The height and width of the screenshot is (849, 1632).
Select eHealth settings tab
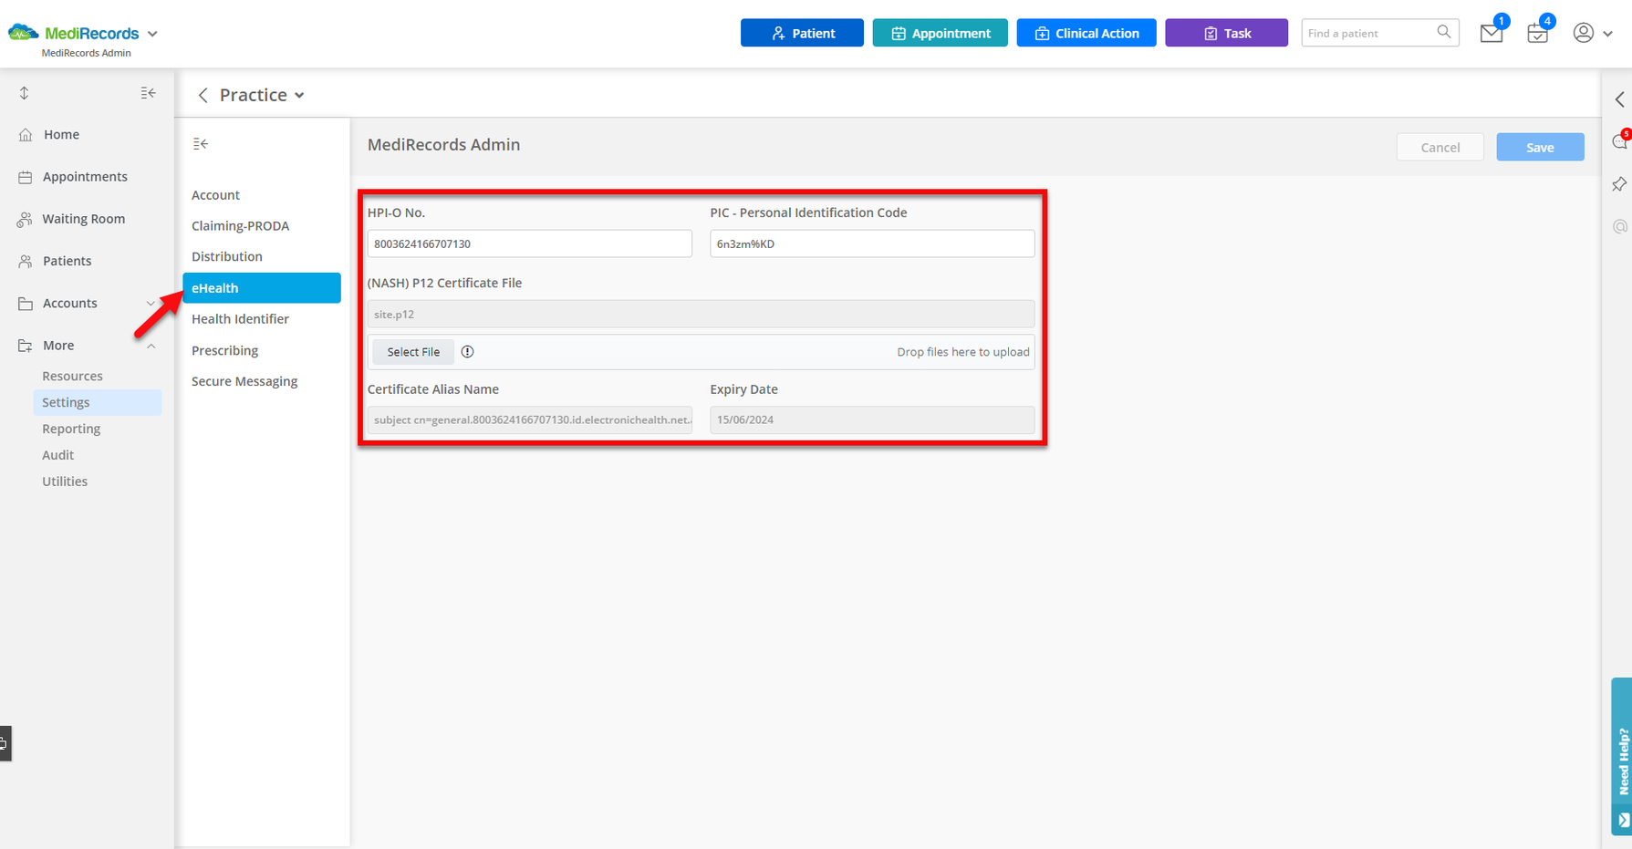point(262,288)
